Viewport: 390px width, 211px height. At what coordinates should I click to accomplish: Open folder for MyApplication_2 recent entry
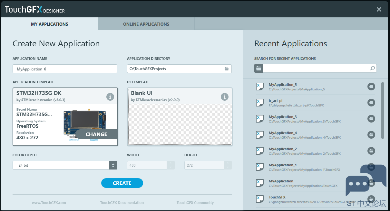[371, 151]
